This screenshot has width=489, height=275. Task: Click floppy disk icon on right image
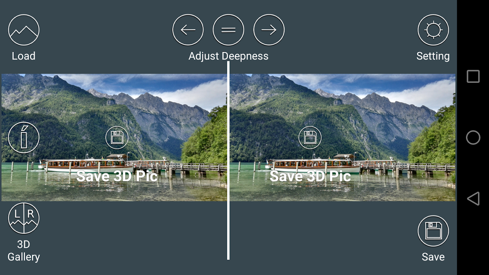coord(310,137)
